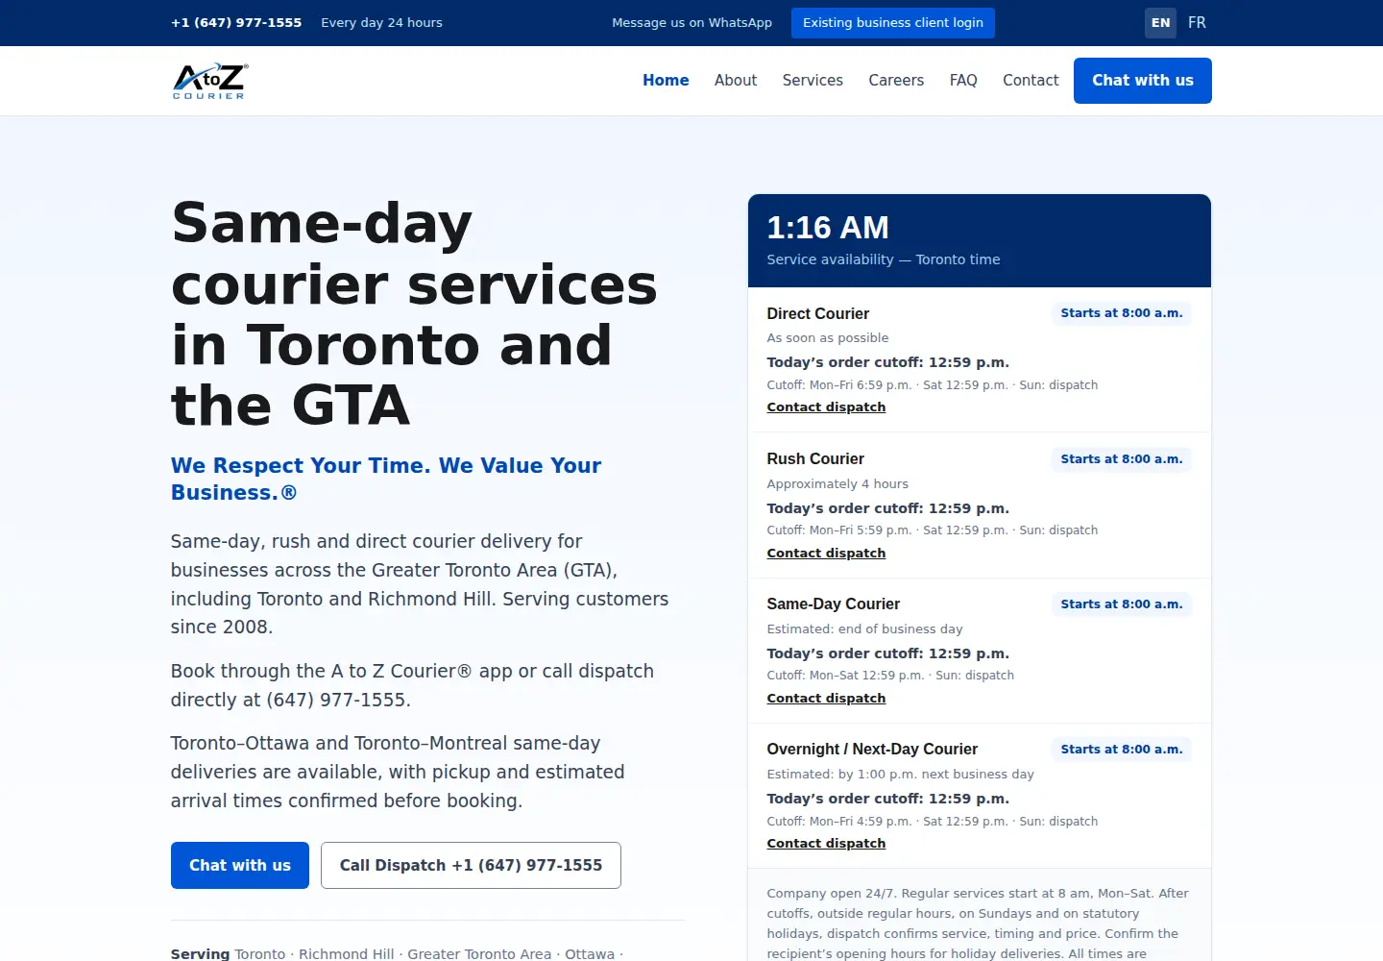The width and height of the screenshot is (1383, 961).
Task: Message us on WhatsApp link
Action: pos(691,23)
